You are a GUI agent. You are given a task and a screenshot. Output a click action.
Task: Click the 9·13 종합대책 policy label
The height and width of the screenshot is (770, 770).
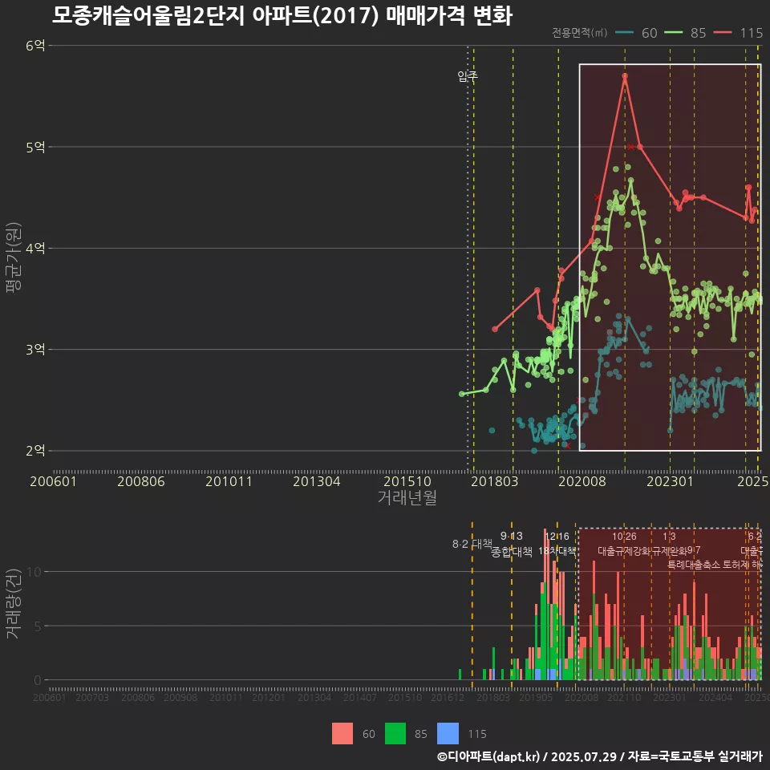click(x=512, y=544)
